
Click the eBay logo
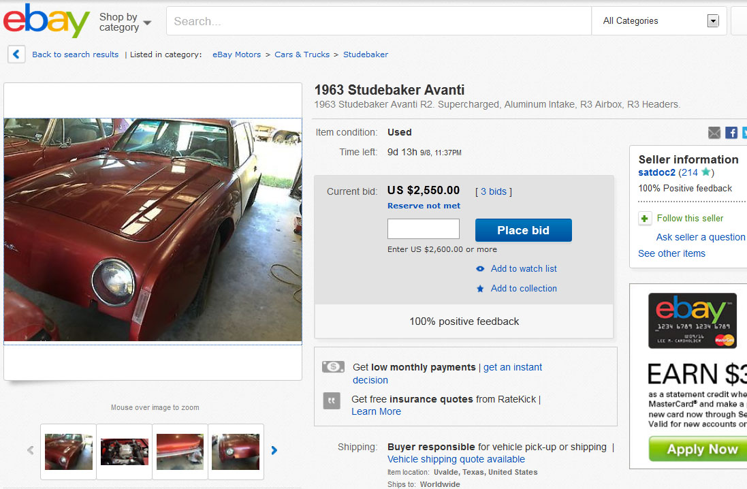[x=46, y=20]
